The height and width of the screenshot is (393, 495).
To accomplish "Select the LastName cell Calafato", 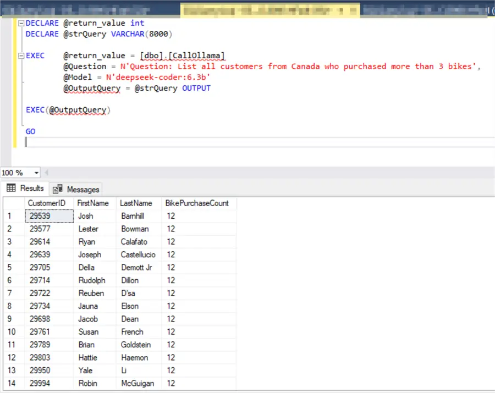I will click(139, 242).
